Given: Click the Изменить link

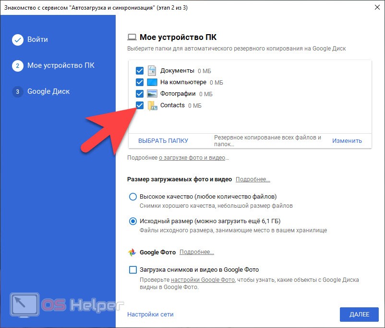Looking at the screenshot, I should coord(347,141).
